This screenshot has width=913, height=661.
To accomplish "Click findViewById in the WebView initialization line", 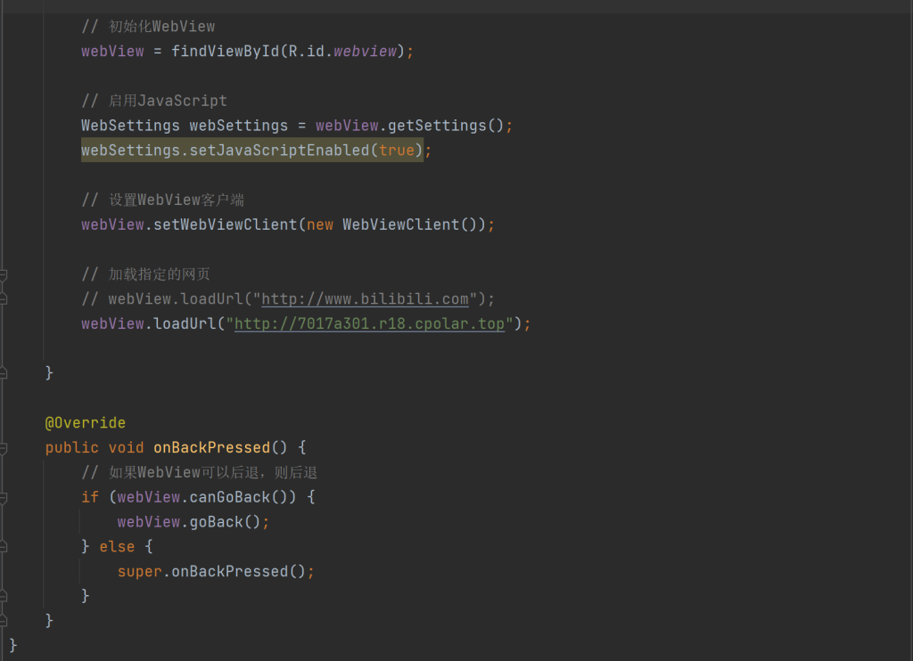I will (226, 52).
